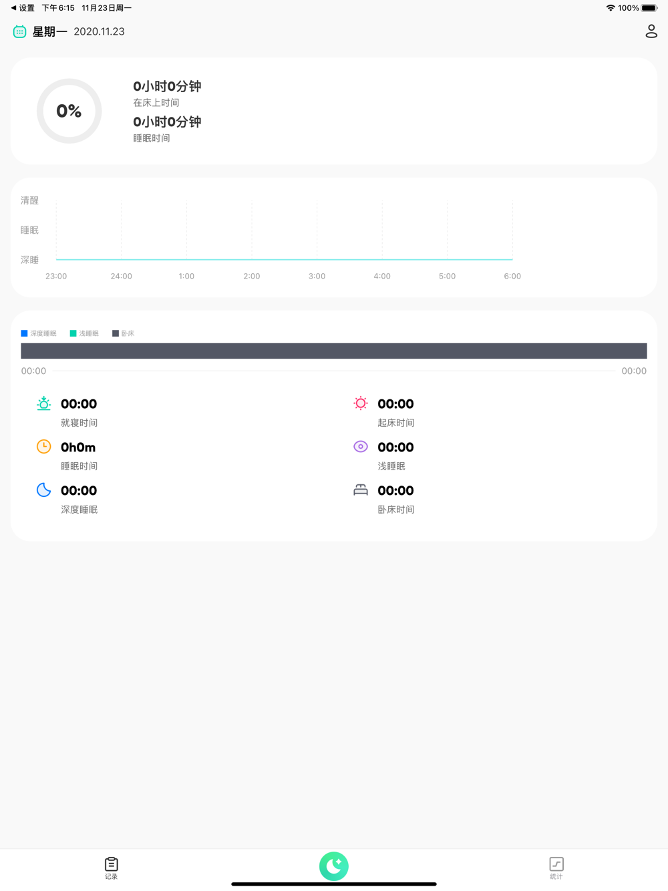Click the gray 卧床 legend swatch

[x=116, y=333]
